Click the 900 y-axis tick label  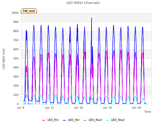[x=16, y=22]
